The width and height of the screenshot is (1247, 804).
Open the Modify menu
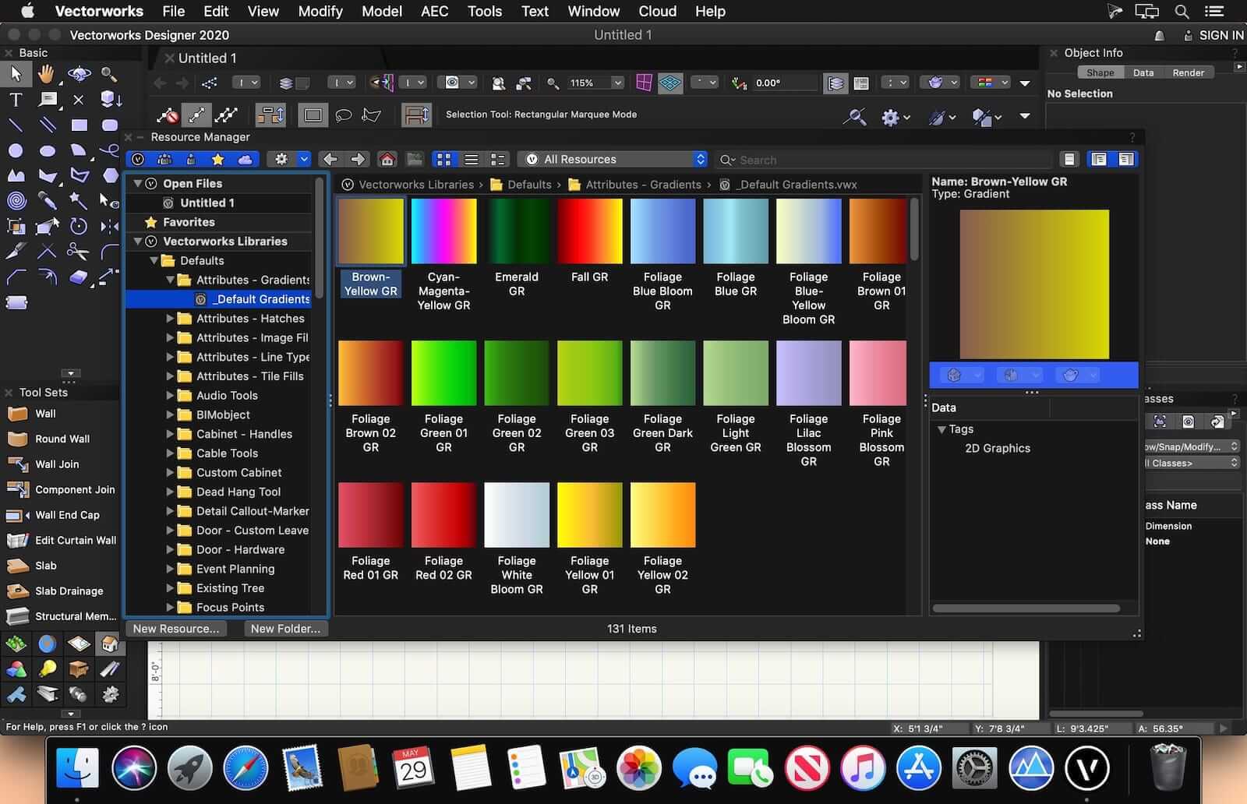(x=320, y=11)
